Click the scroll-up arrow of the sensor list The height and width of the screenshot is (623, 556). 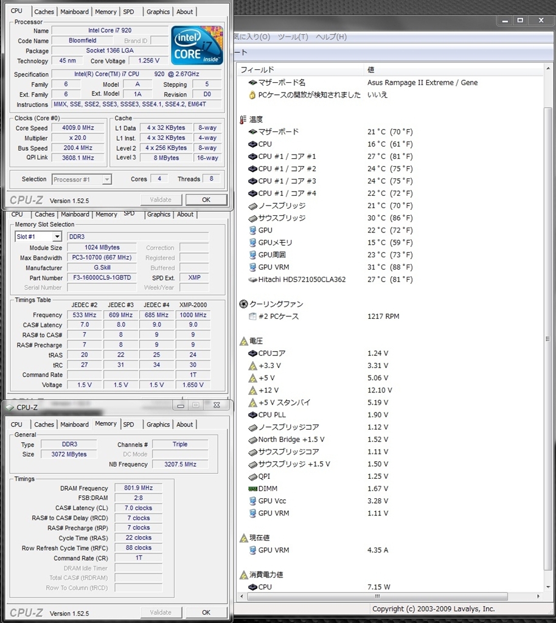[x=547, y=69]
